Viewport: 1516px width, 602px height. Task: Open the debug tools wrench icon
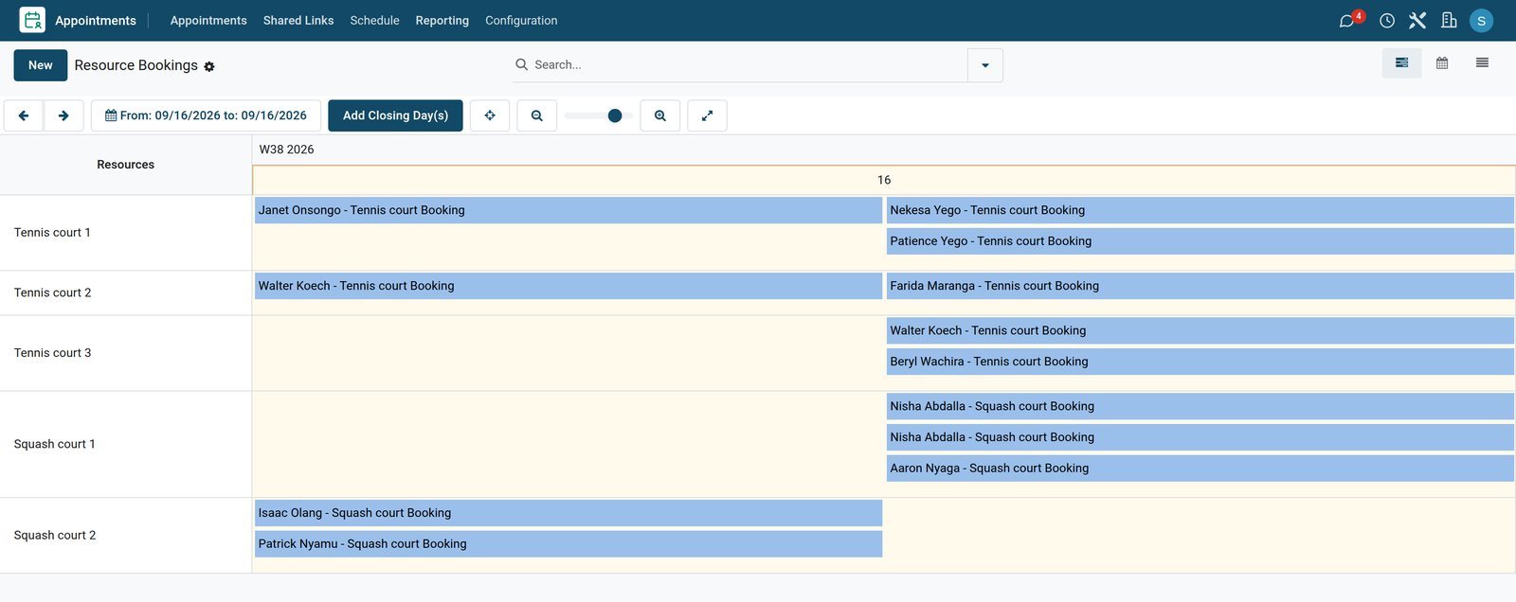[x=1417, y=21]
